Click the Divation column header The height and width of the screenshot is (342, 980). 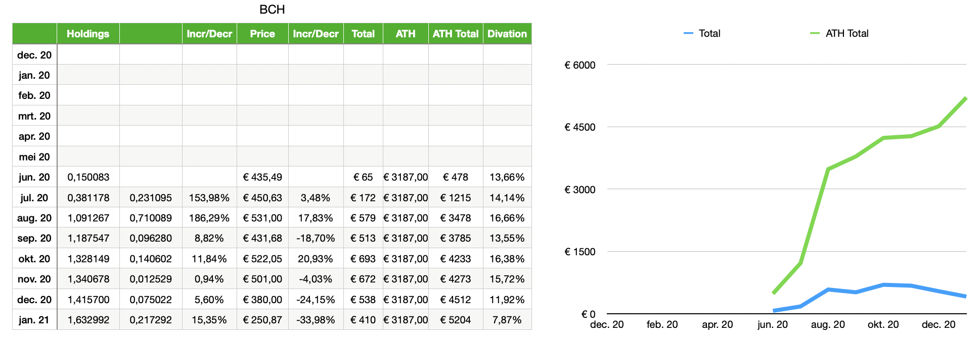pos(507,34)
